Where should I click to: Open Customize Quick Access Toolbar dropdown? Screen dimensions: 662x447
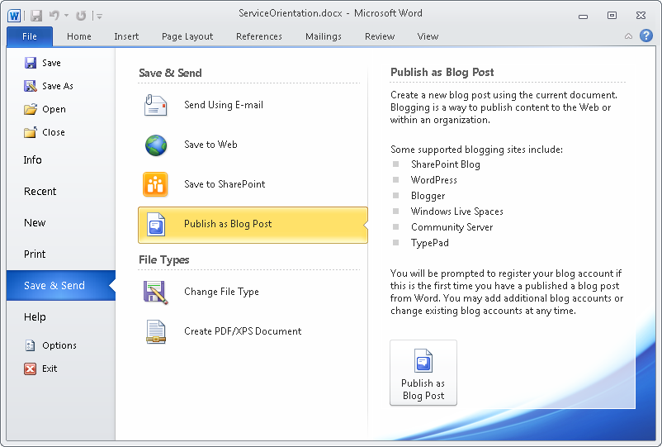[99, 16]
